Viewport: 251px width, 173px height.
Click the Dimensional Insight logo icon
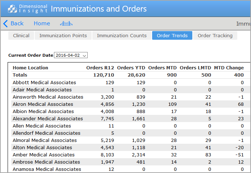click(x=13, y=9)
